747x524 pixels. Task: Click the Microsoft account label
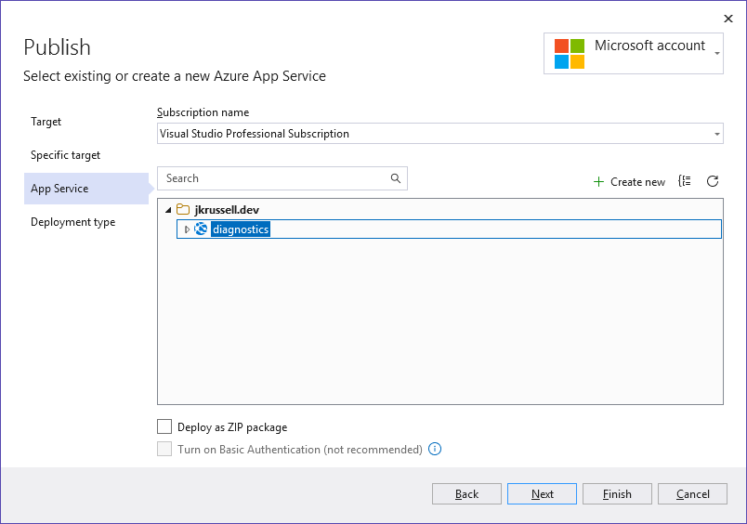tap(649, 46)
